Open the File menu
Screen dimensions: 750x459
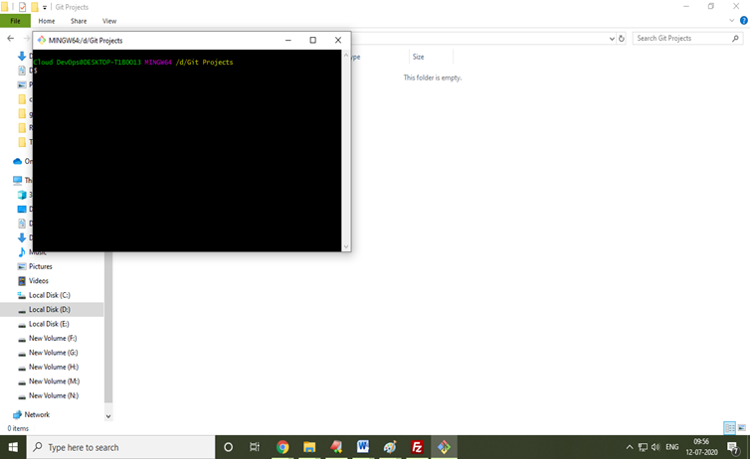[15, 20]
